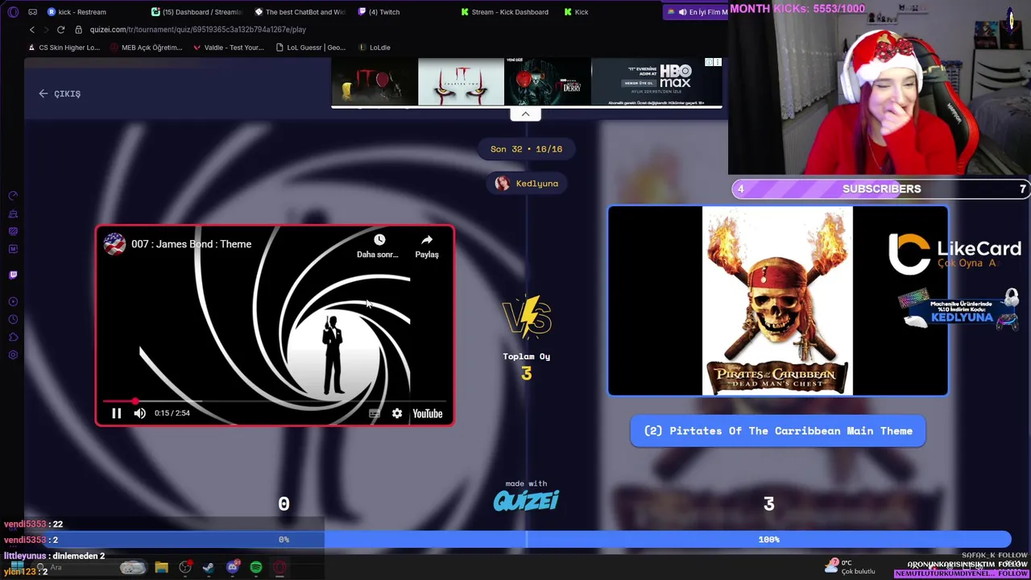Switch to the En İyi Film tab
The height and width of the screenshot is (580, 1031).
tap(698, 12)
